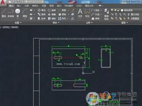The image size is (142, 106).
Task: Click Undo arrow in Quick Access Toolbar
Action: [31, 1]
